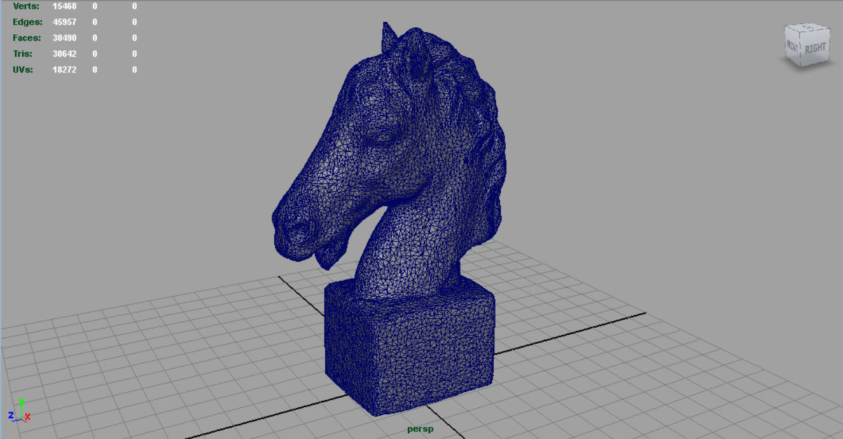Click the face count value 30490
This screenshot has height=439, width=843.
[x=64, y=38]
